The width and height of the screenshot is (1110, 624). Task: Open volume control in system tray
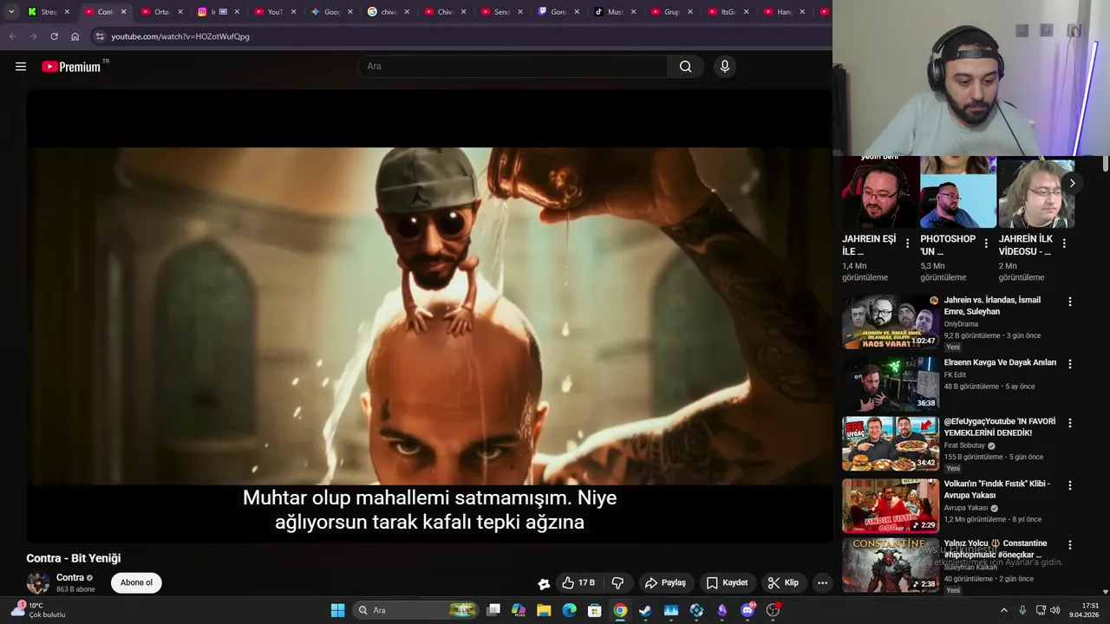tap(1055, 610)
